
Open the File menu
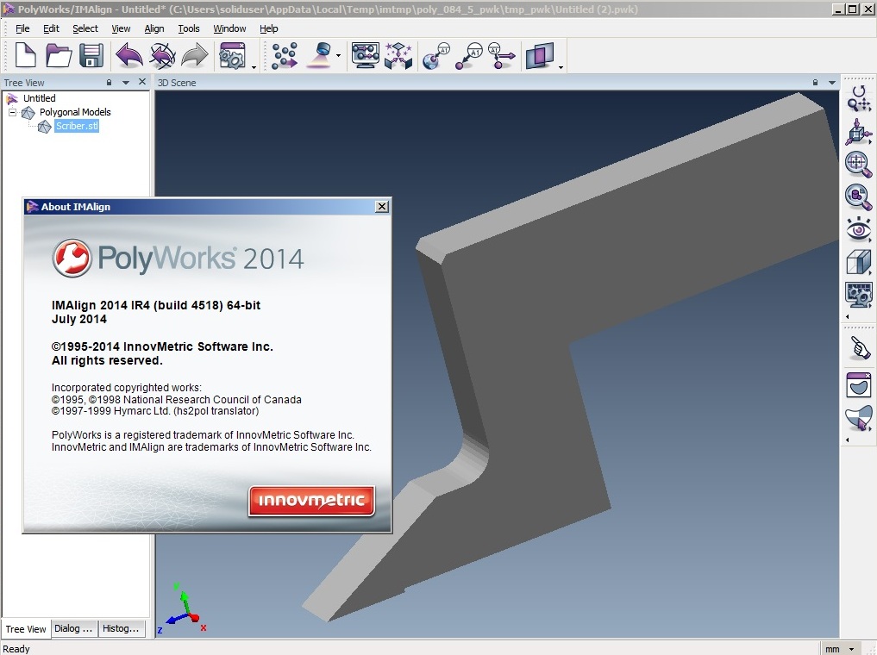22,28
